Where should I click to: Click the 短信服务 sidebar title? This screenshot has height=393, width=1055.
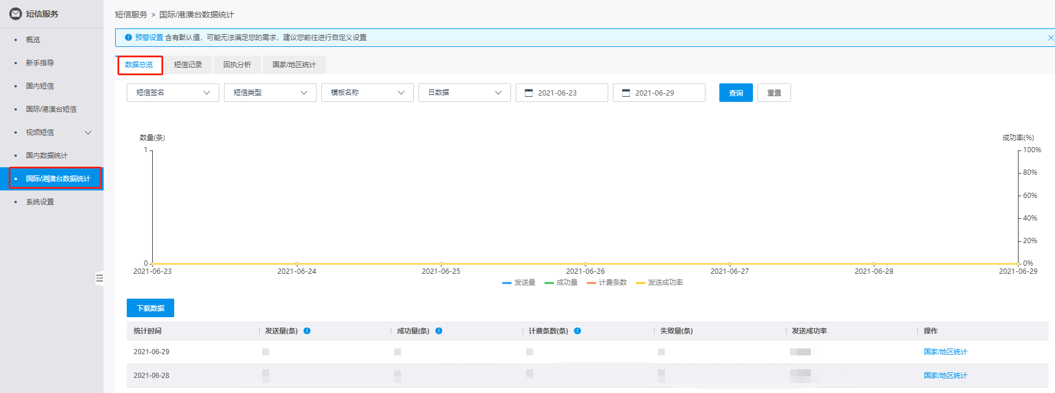(x=42, y=14)
